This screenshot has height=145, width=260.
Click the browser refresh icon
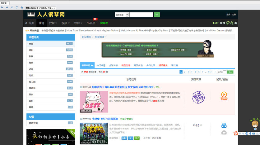click(x=16, y=7)
